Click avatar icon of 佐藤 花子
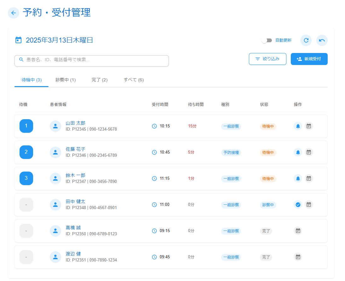 pos(55,152)
